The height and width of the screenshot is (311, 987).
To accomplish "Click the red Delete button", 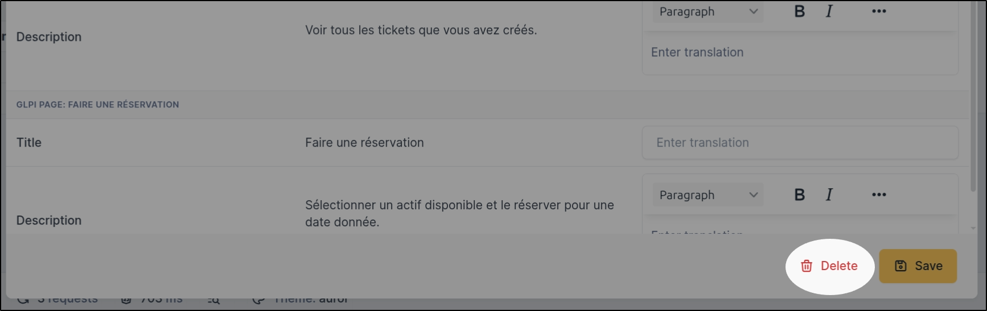I will pos(829,266).
